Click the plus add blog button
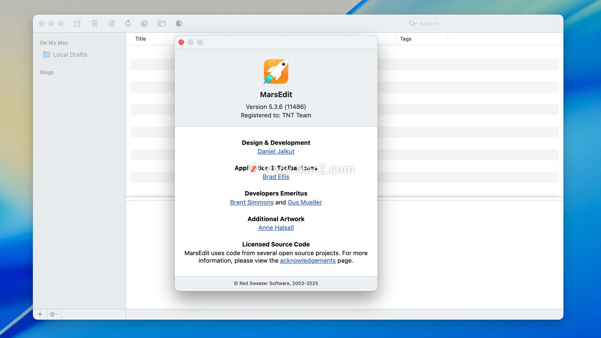 click(x=40, y=314)
